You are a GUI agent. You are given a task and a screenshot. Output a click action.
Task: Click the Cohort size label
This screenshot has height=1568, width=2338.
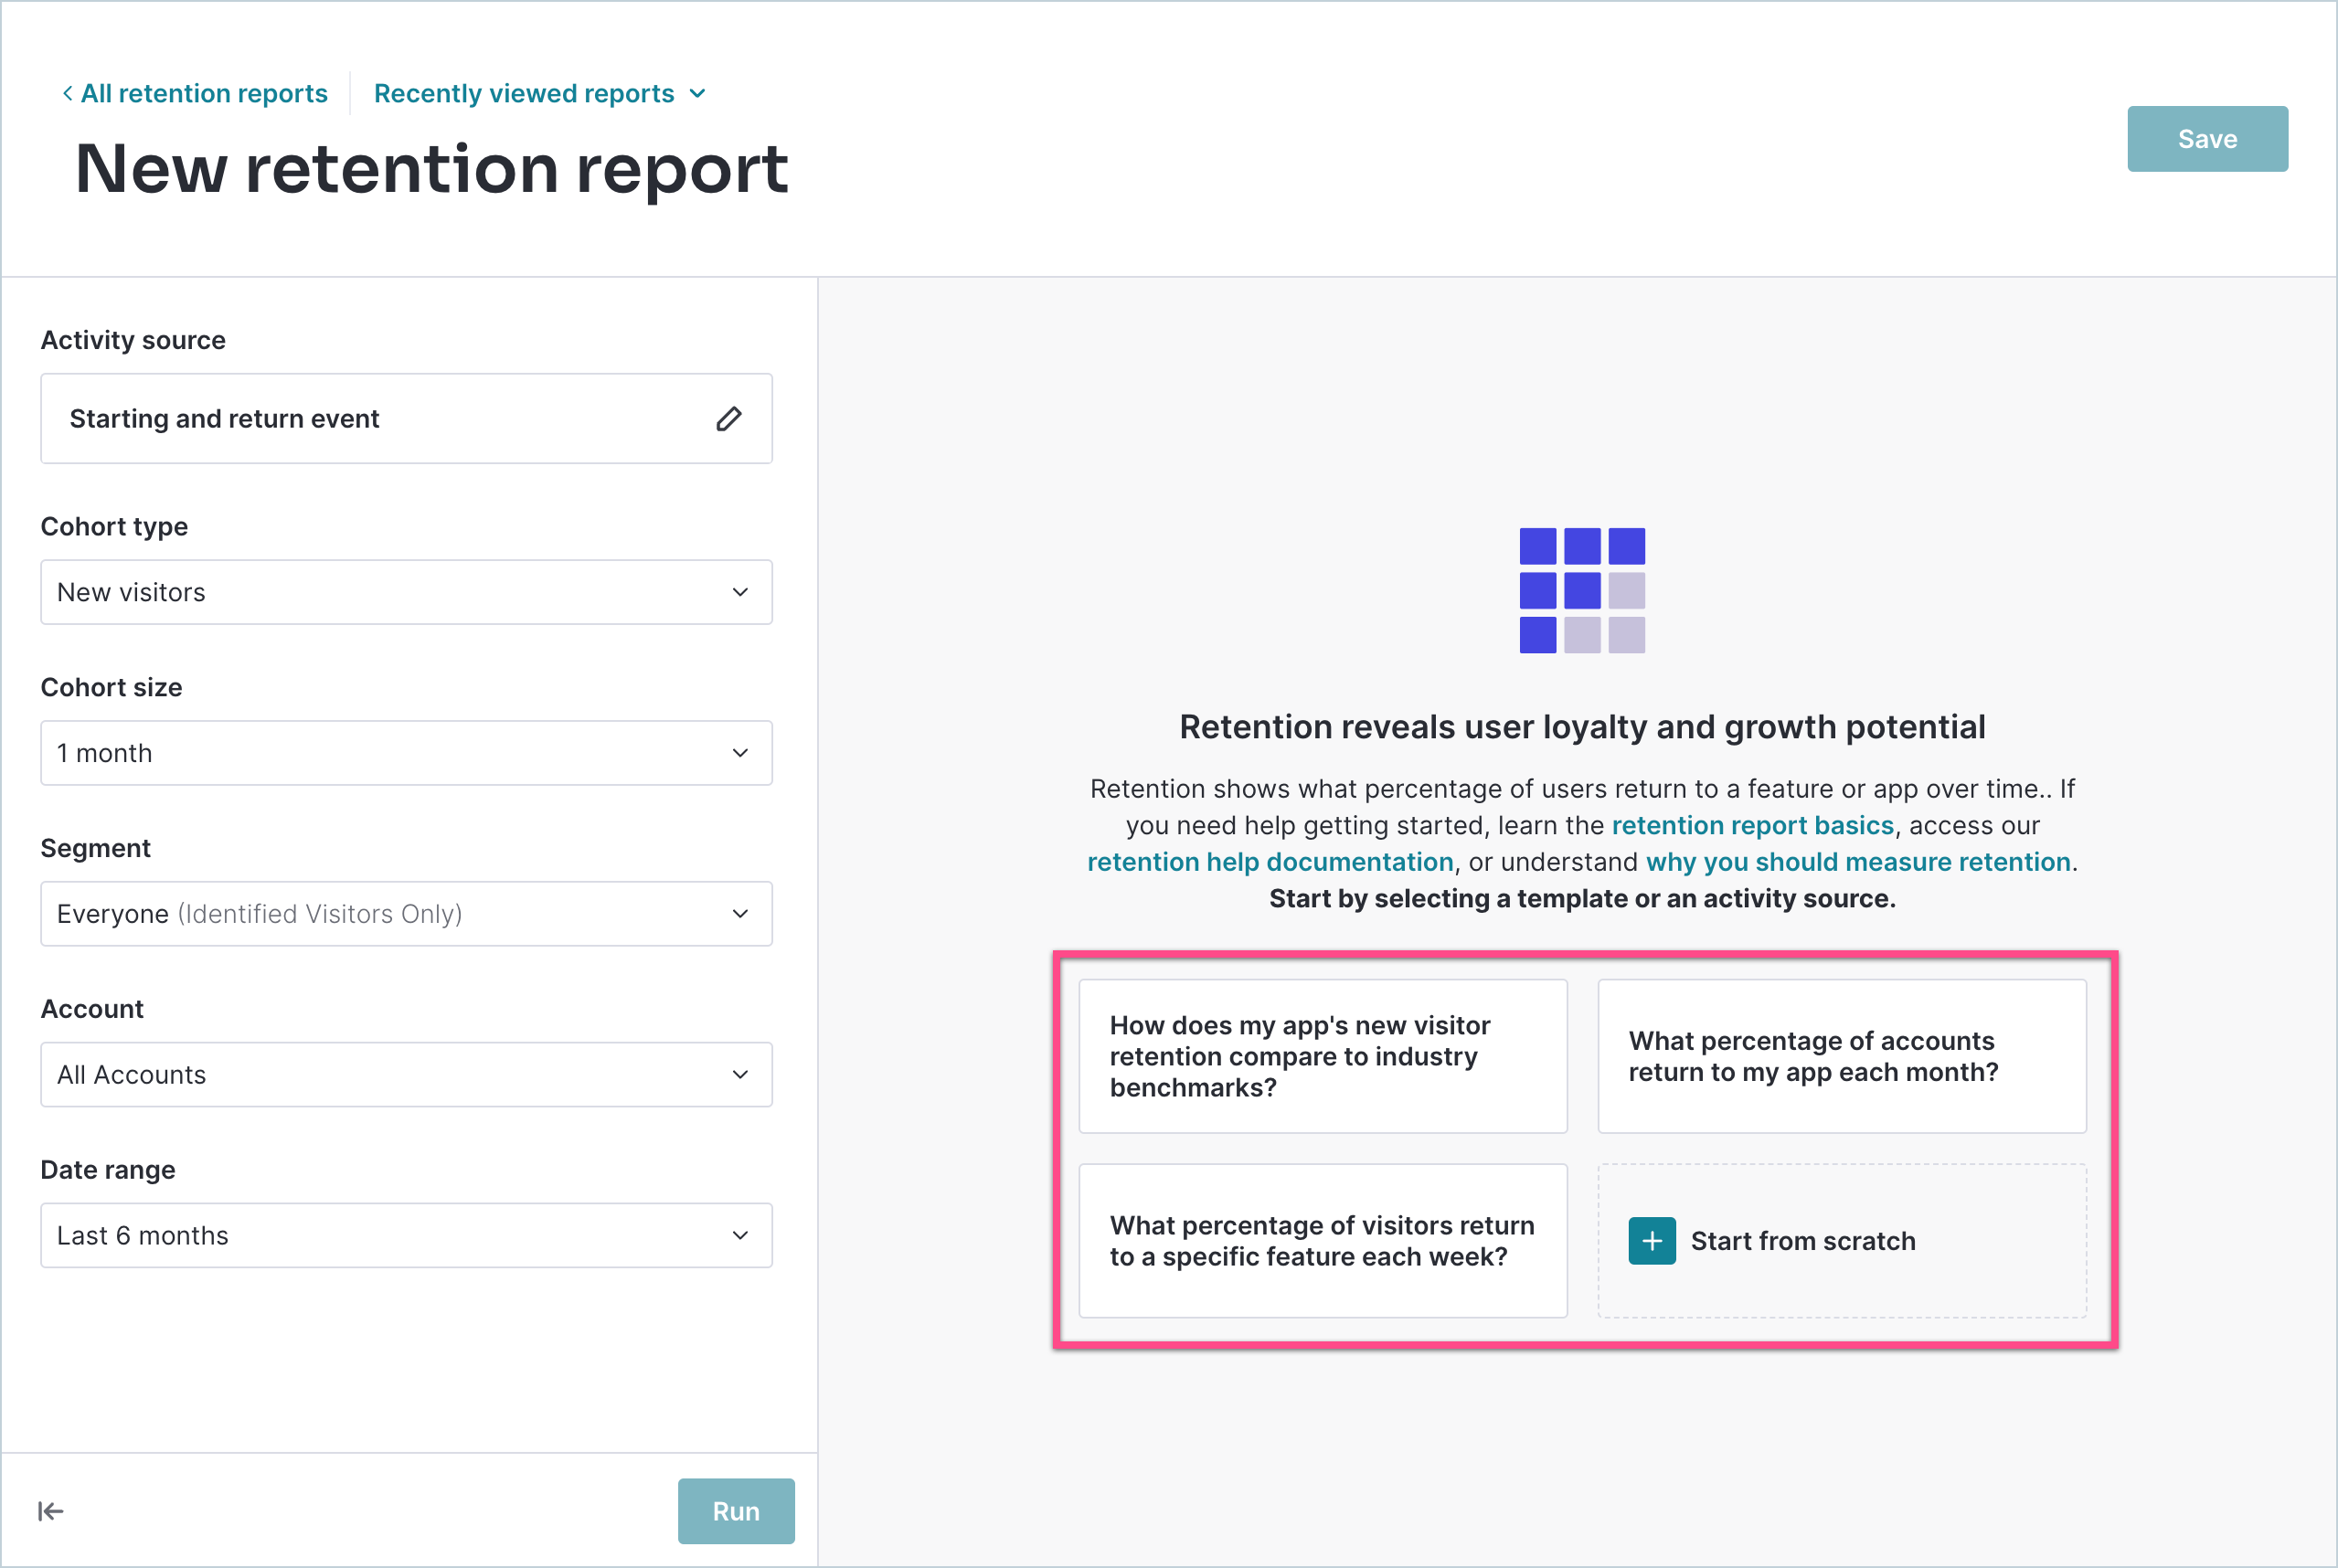(111, 687)
